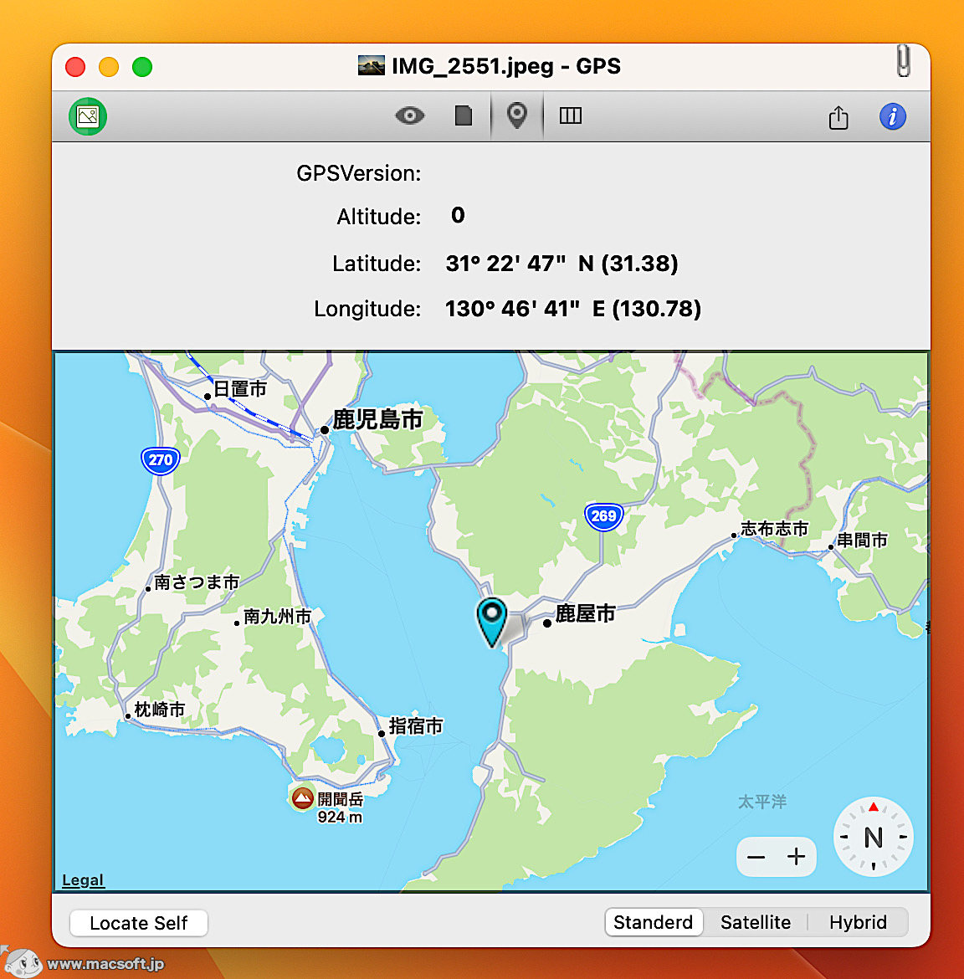The width and height of the screenshot is (964, 979).
Task: Click the Share icon
Action: (x=838, y=118)
